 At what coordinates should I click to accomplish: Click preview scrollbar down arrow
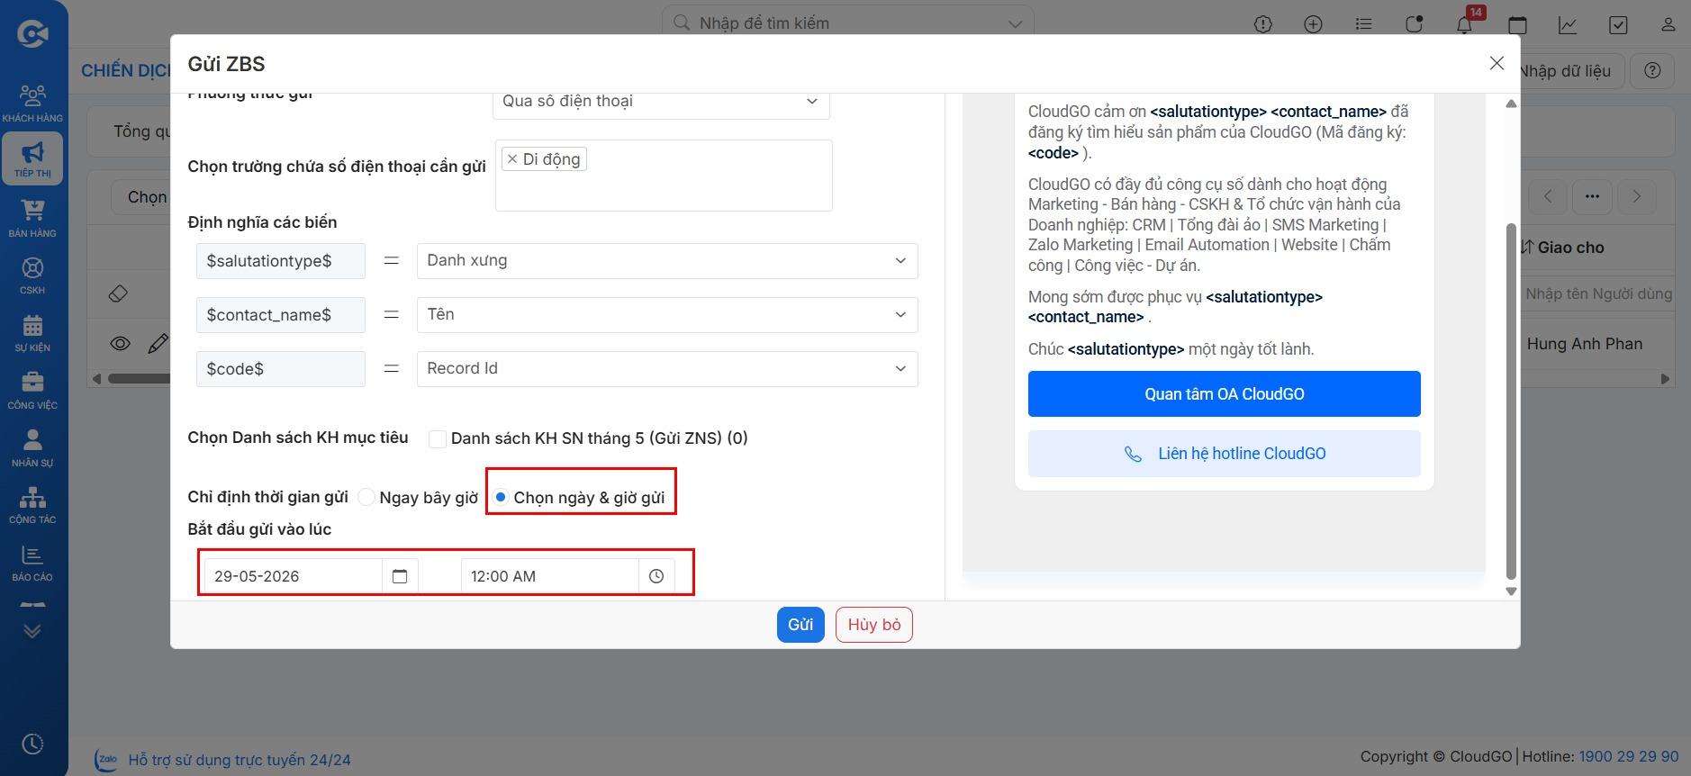point(1511,591)
